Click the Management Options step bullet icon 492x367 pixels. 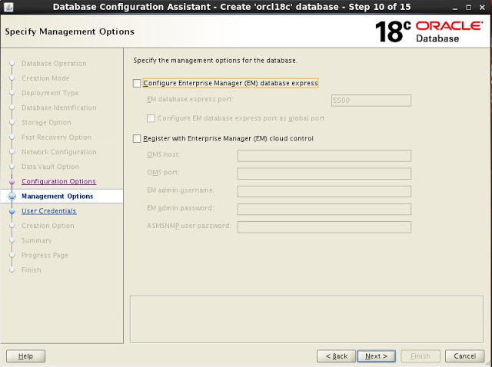(12, 197)
